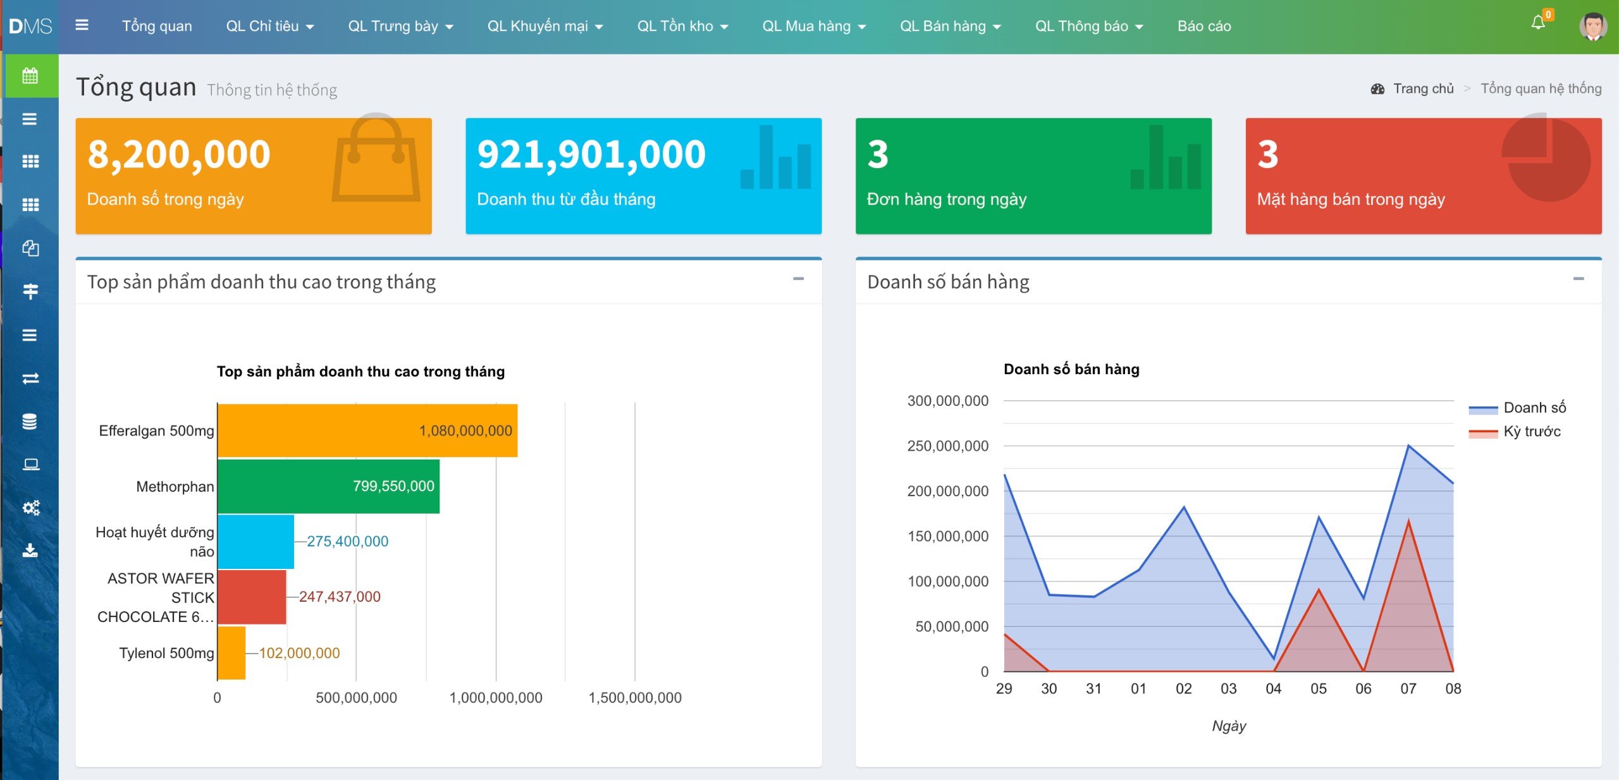
Task: Select the laptop sidebar icon
Action: [x=30, y=465]
